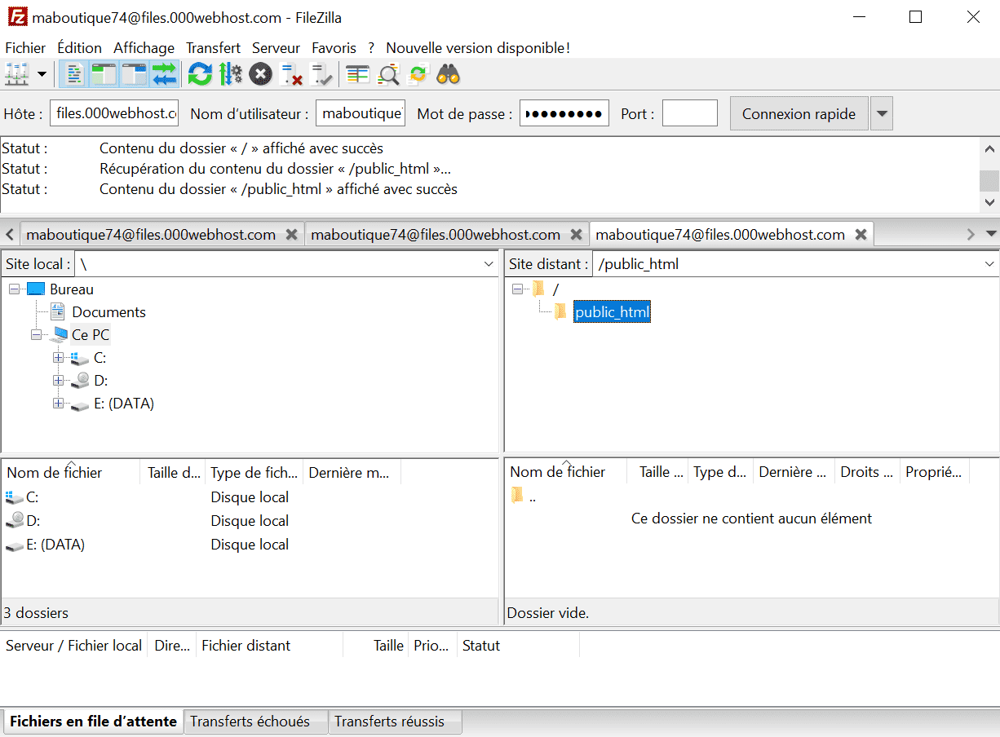The width and height of the screenshot is (1000, 737).
Task: Switch to Fichiers en file d'attente tab
Action: 93,722
